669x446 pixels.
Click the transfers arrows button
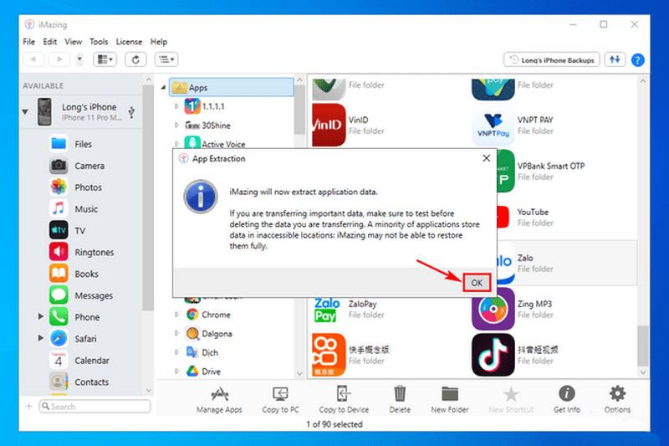coord(615,59)
